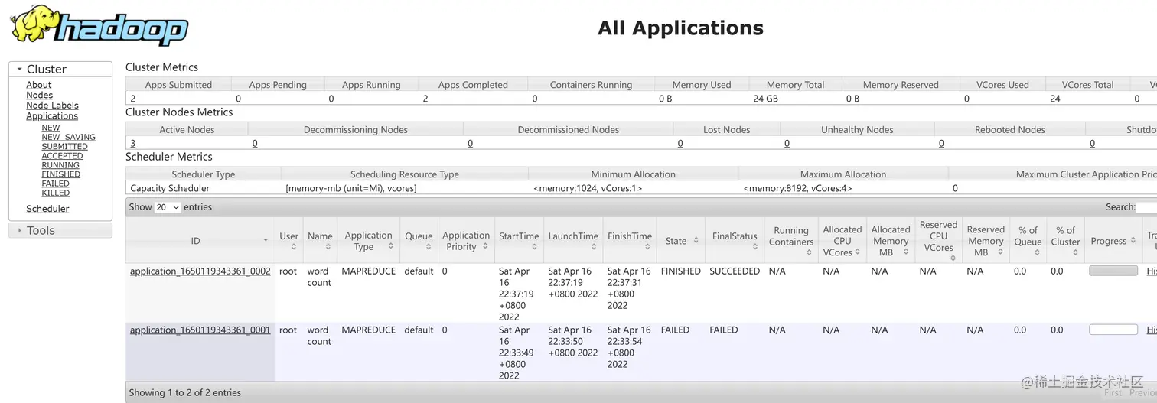Click the All Applications page heading
This screenshot has height=403, width=1157.
[x=680, y=28]
